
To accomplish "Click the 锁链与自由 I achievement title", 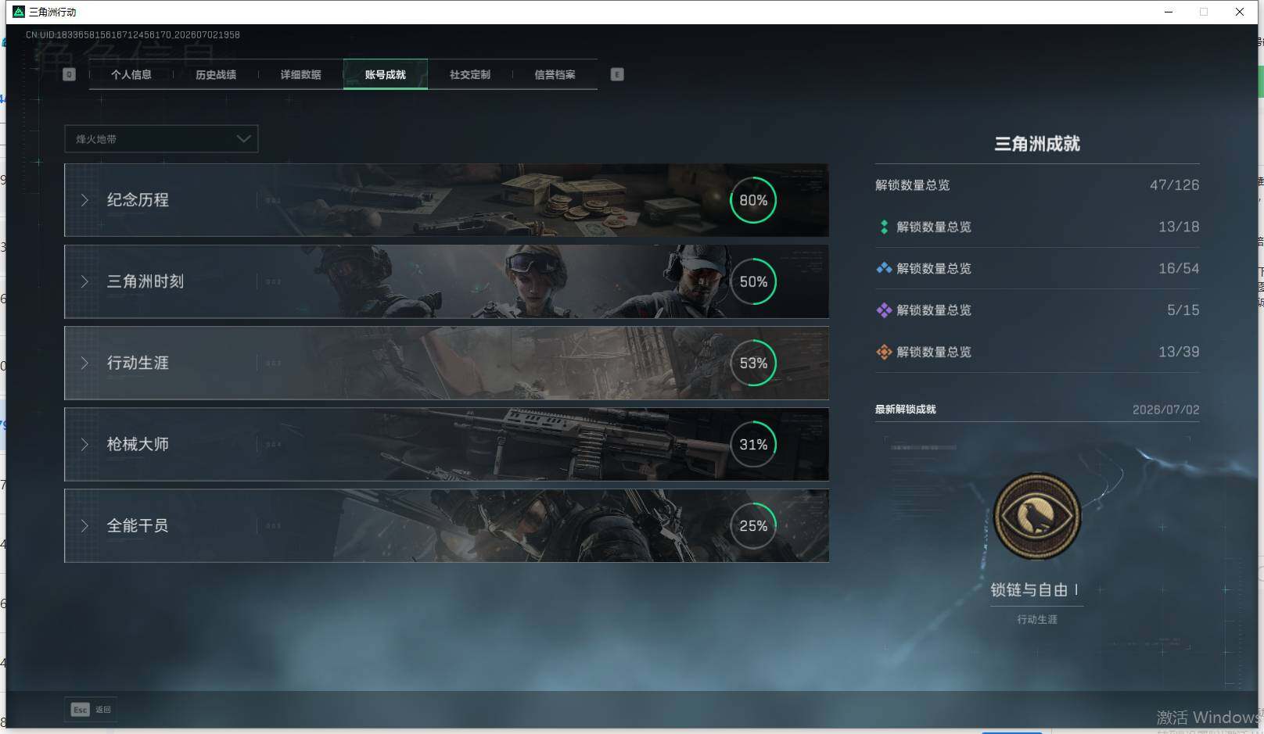I will click(x=1034, y=590).
